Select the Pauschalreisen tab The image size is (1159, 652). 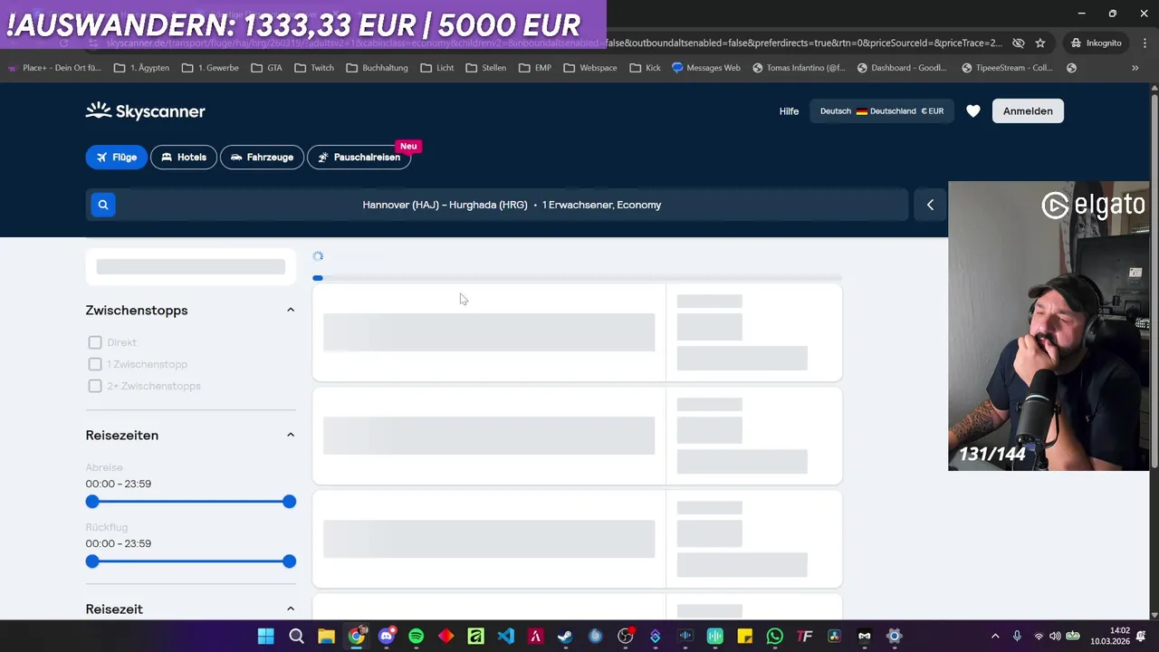click(x=359, y=157)
